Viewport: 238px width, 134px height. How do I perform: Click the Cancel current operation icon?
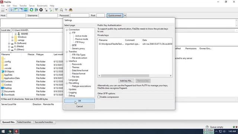[x=41, y=10]
